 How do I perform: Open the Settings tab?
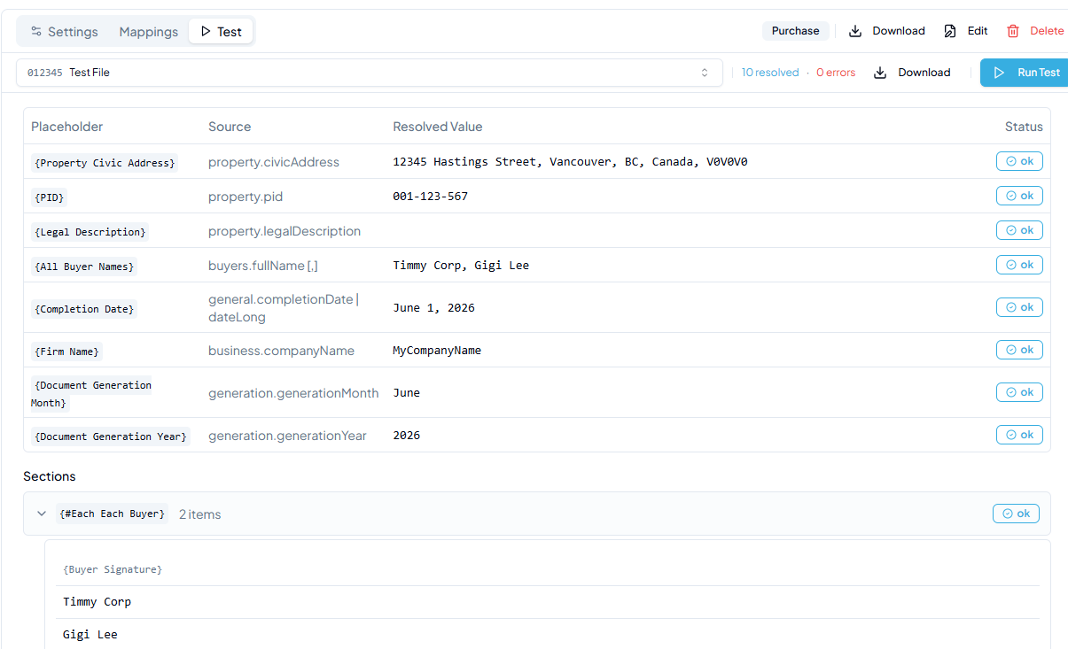(64, 32)
